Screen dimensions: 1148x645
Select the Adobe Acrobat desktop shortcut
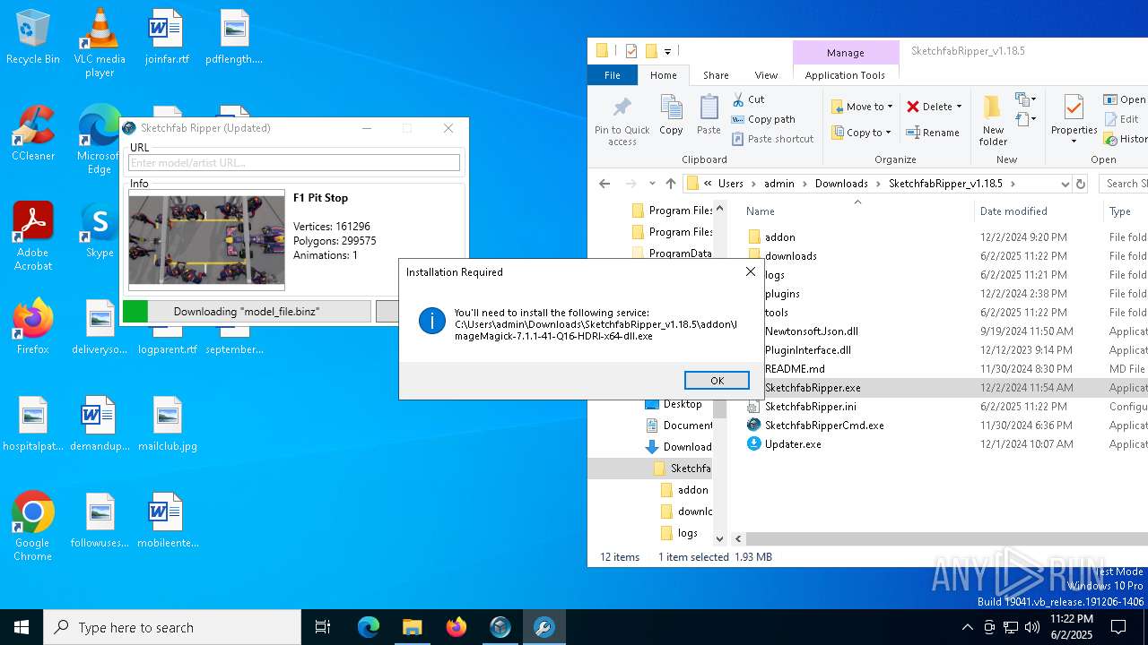tap(32, 236)
